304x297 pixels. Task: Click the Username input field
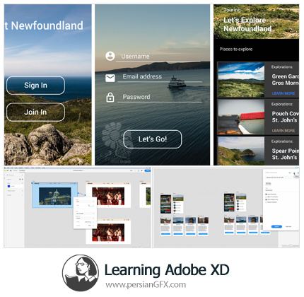[158, 57]
